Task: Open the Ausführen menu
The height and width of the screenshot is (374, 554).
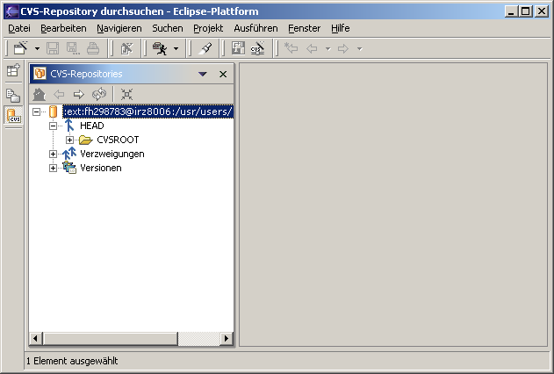Action: point(255,28)
